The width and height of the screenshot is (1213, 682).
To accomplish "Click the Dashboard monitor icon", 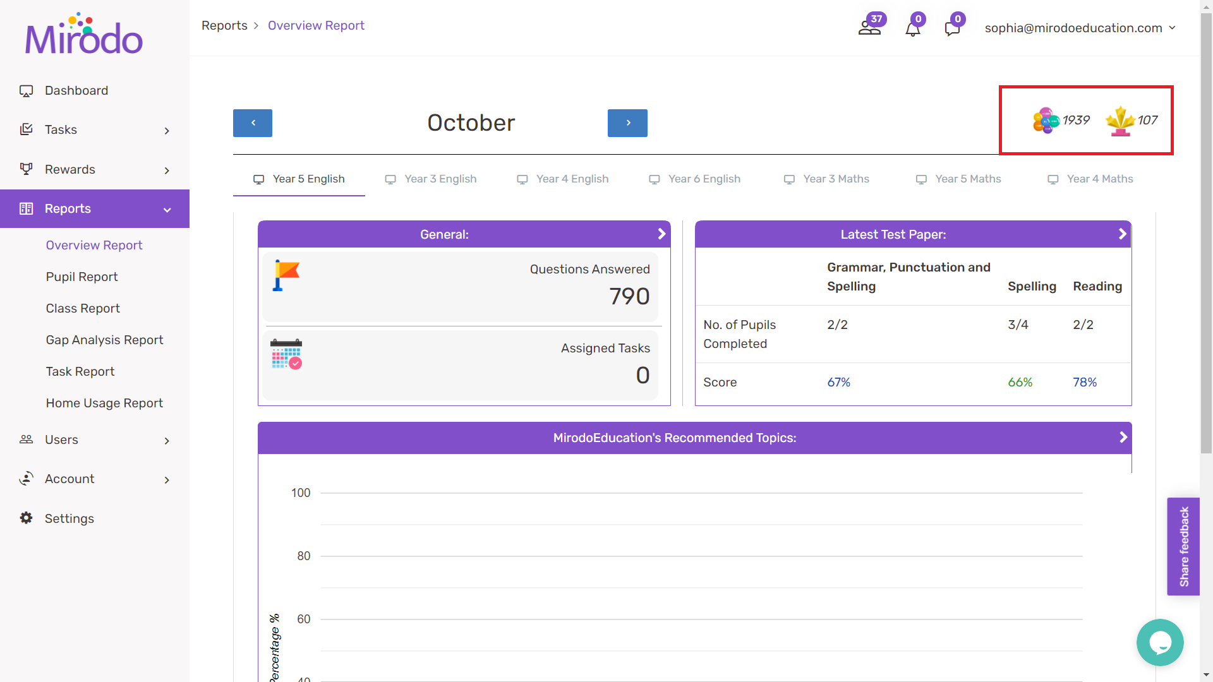I will (x=26, y=91).
